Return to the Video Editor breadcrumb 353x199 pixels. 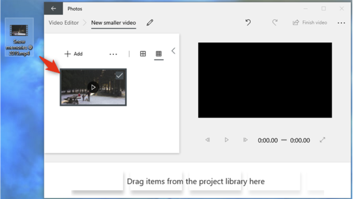(x=64, y=22)
